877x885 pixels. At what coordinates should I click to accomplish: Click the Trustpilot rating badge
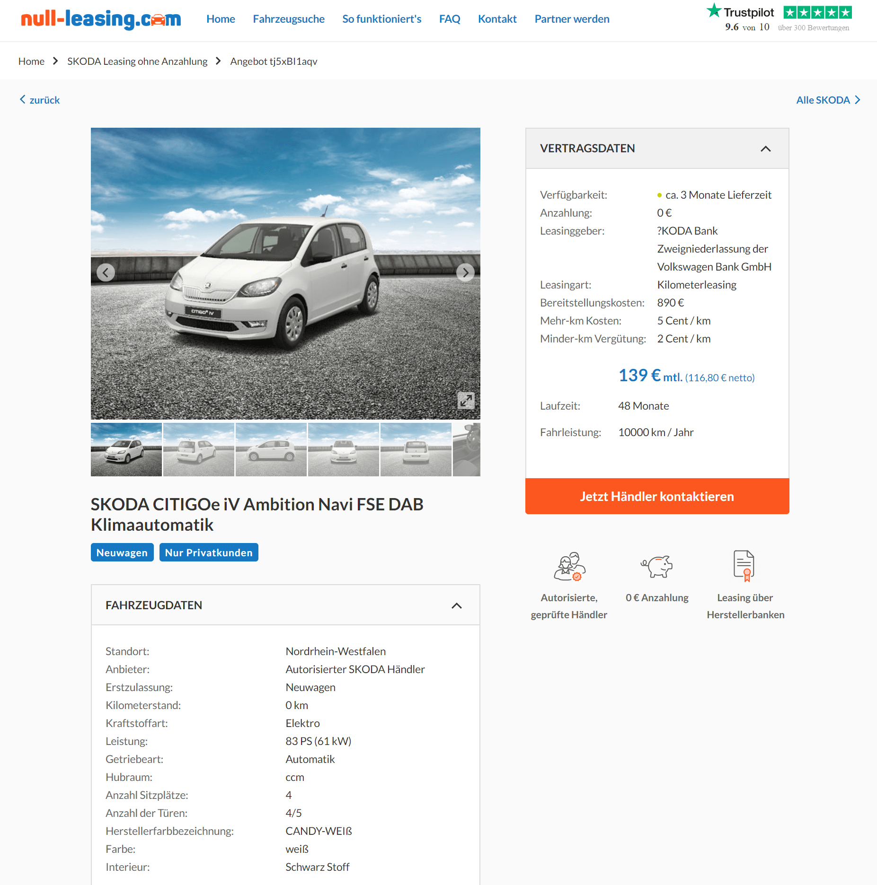pyautogui.click(x=779, y=18)
